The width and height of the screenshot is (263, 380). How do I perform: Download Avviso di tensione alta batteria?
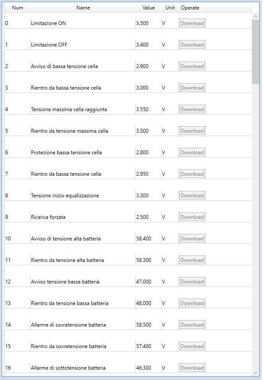click(x=192, y=239)
